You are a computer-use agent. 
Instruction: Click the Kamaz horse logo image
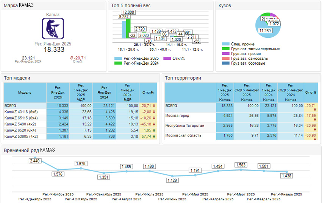tap(53, 29)
